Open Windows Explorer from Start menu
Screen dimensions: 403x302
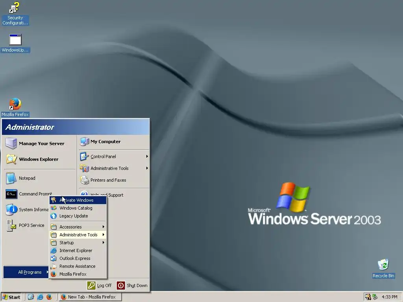pyautogui.click(x=39, y=159)
